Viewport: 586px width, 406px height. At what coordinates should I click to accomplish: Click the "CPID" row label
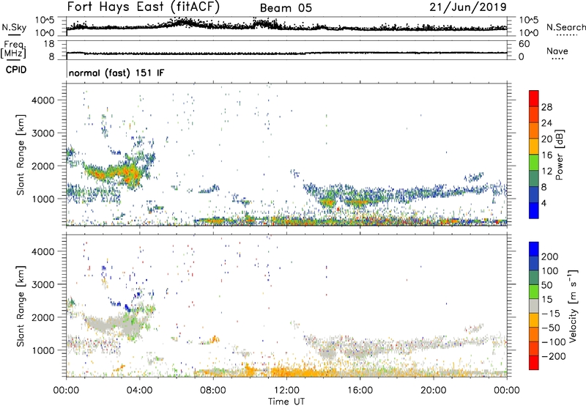coord(16,70)
